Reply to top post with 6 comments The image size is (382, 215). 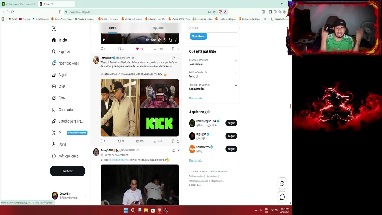click(x=103, y=49)
